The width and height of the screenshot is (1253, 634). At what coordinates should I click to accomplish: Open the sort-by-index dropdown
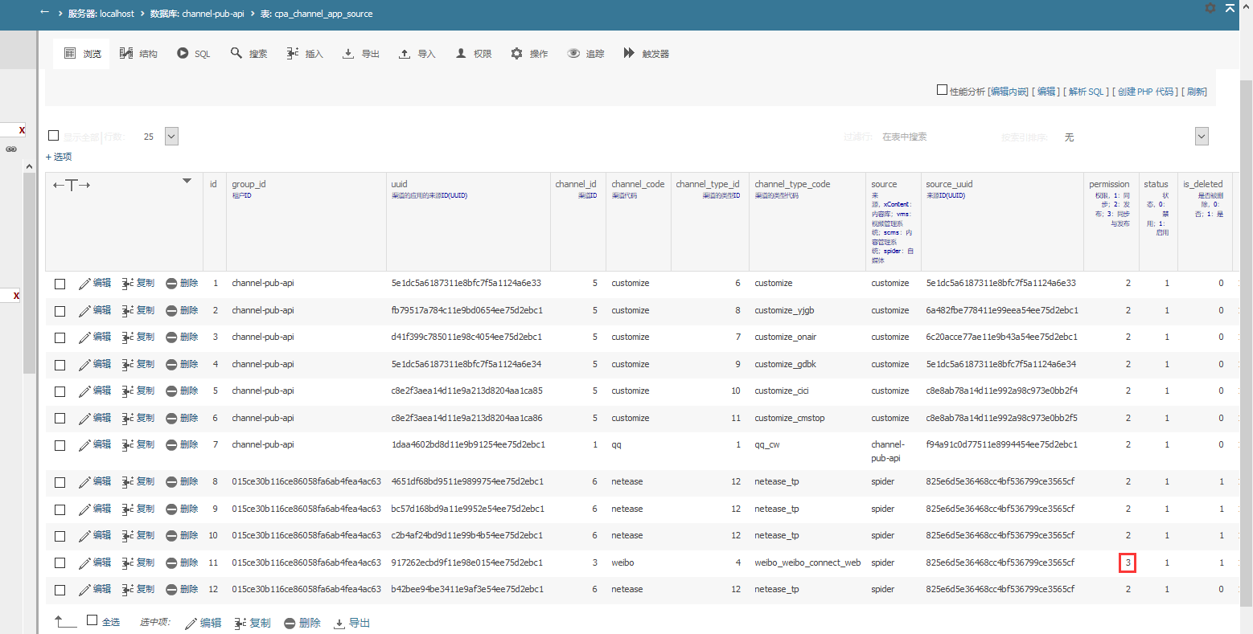[1202, 137]
